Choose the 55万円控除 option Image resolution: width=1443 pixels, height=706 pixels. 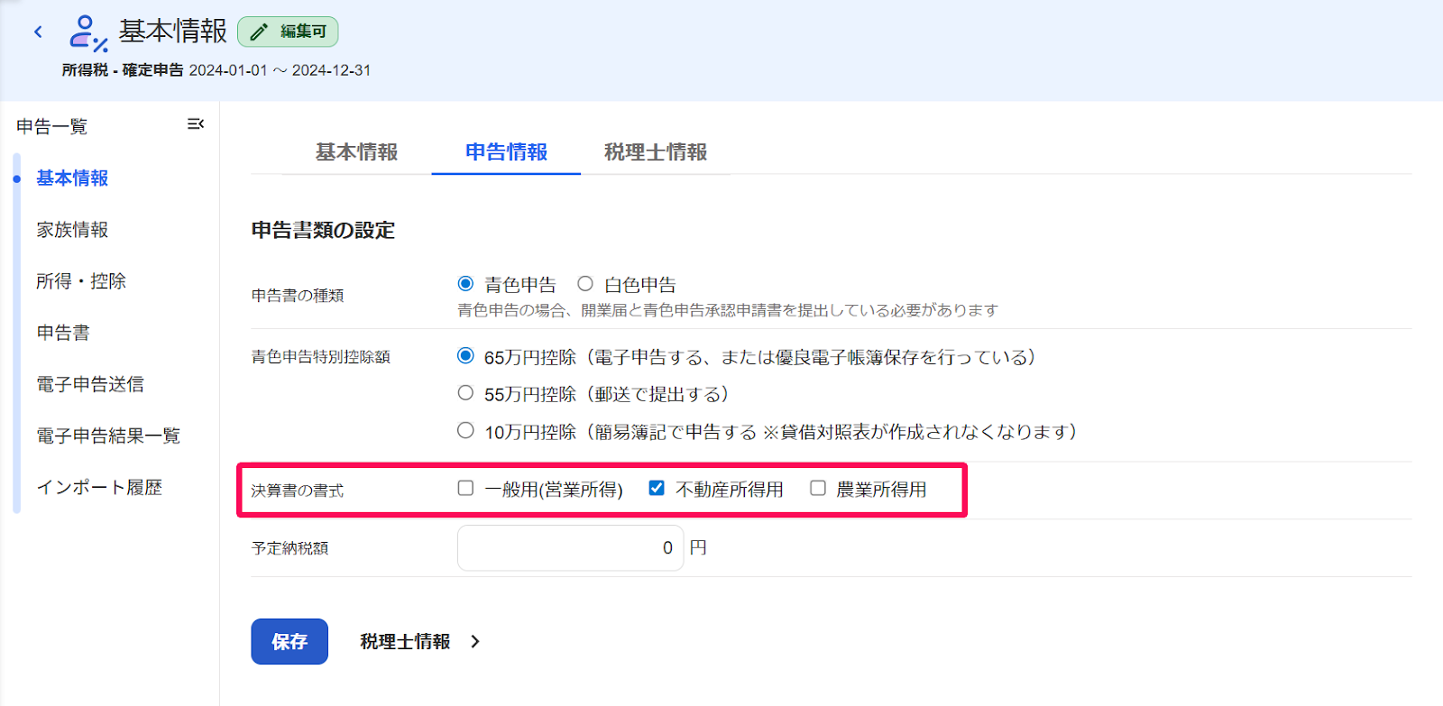(x=465, y=393)
